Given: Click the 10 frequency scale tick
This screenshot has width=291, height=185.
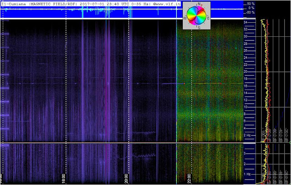Looking at the screenshot, I should pos(246,107).
